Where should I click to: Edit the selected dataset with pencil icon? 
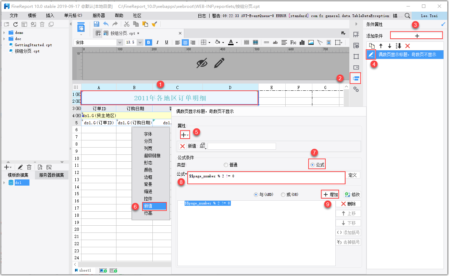coord(20,167)
